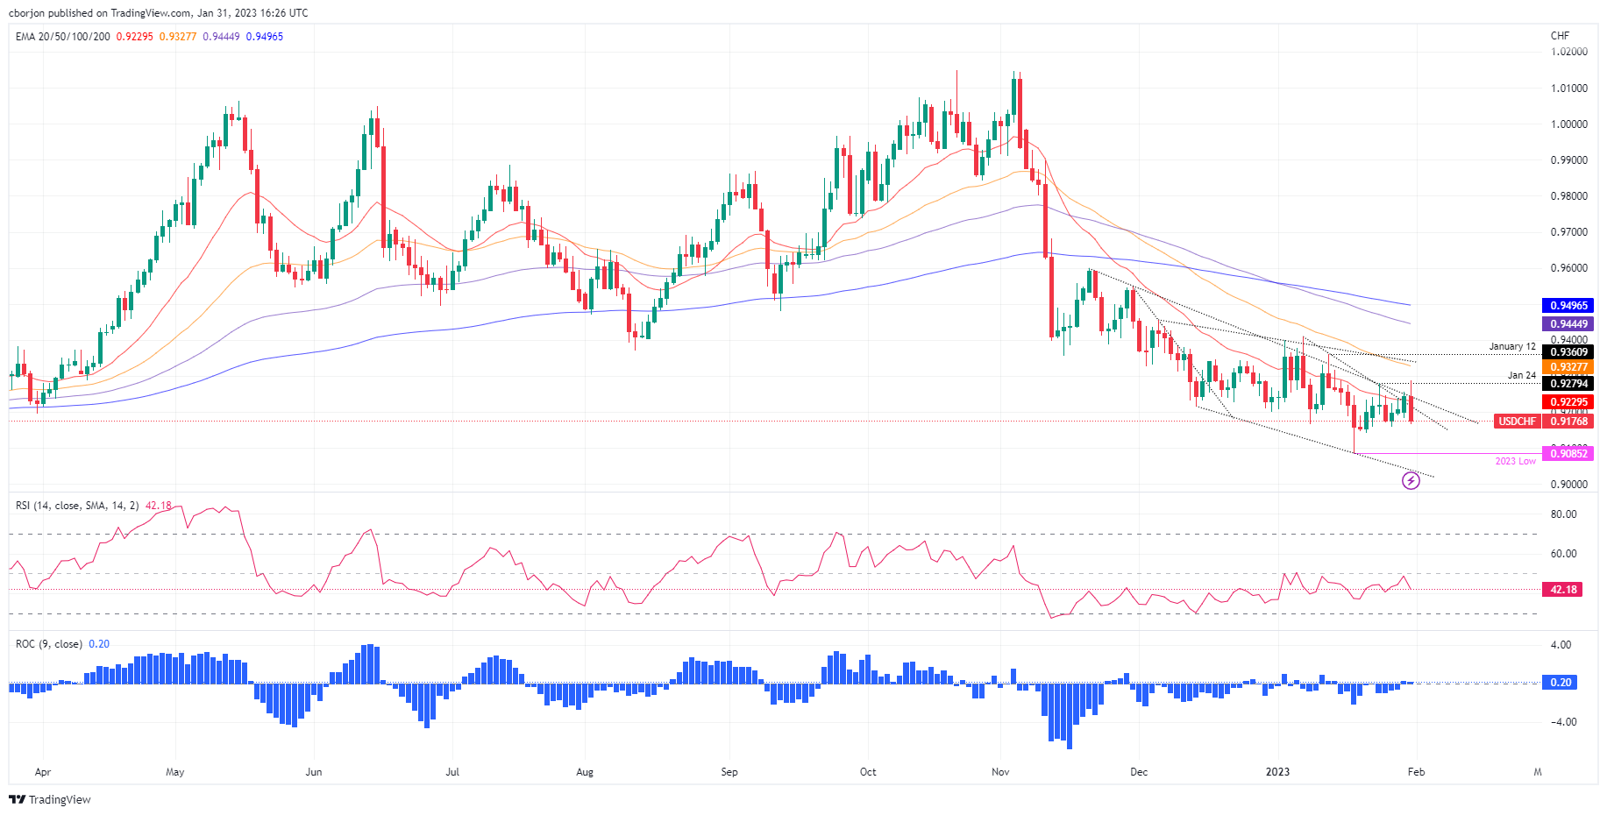Click the red 0.92295 EMA price tag
The image size is (1607, 815).
pyautogui.click(x=1568, y=402)
